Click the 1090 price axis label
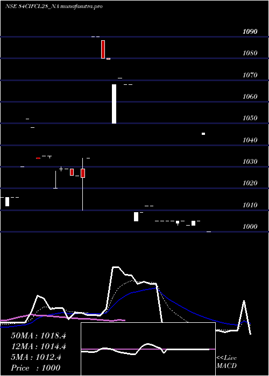This screenshot has height=376, width=269. coord(250,31)
